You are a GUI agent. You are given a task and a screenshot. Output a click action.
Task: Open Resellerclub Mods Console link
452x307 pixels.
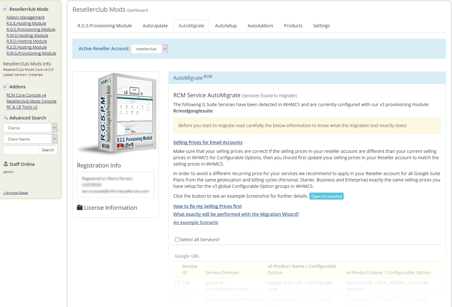(x=31, y=101)
